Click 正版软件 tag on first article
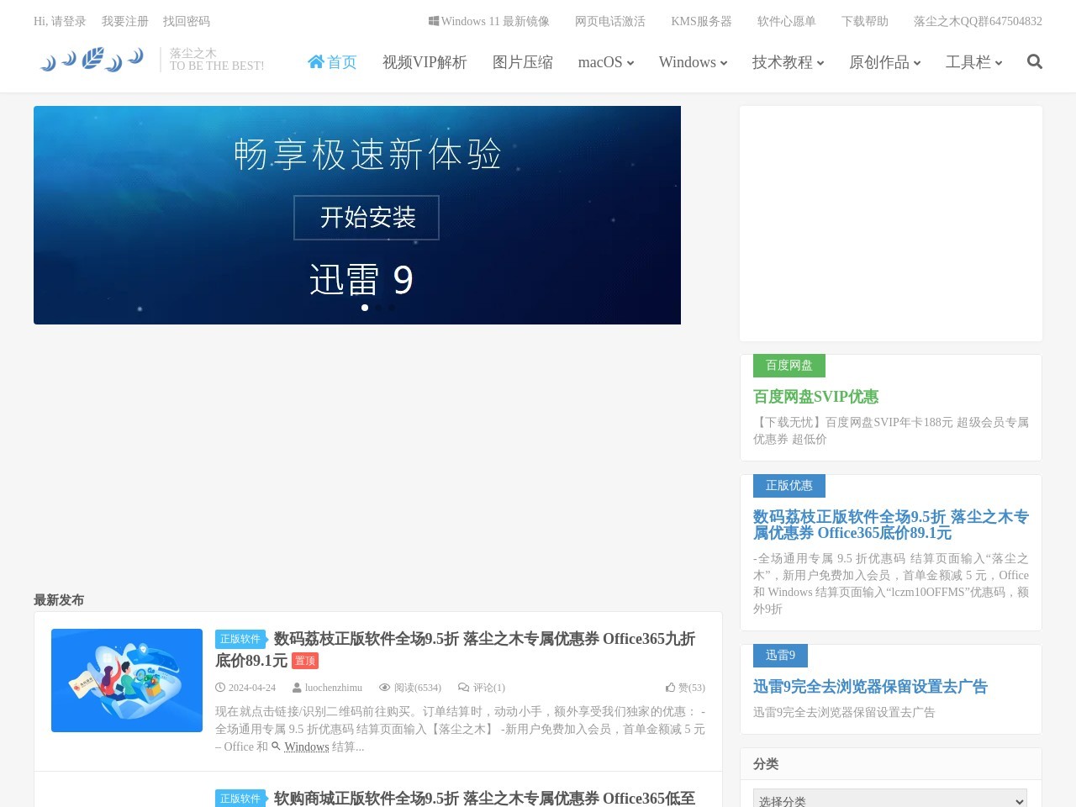Screen dimensions: 1076x807 pos(240,639)
